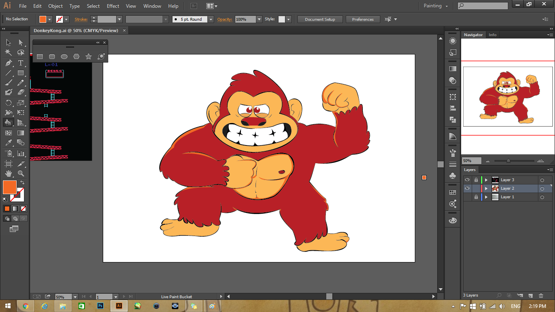This screenshot has width=555, height=312.
Task: Open the Opacity panel link
Action: (225, 19)
